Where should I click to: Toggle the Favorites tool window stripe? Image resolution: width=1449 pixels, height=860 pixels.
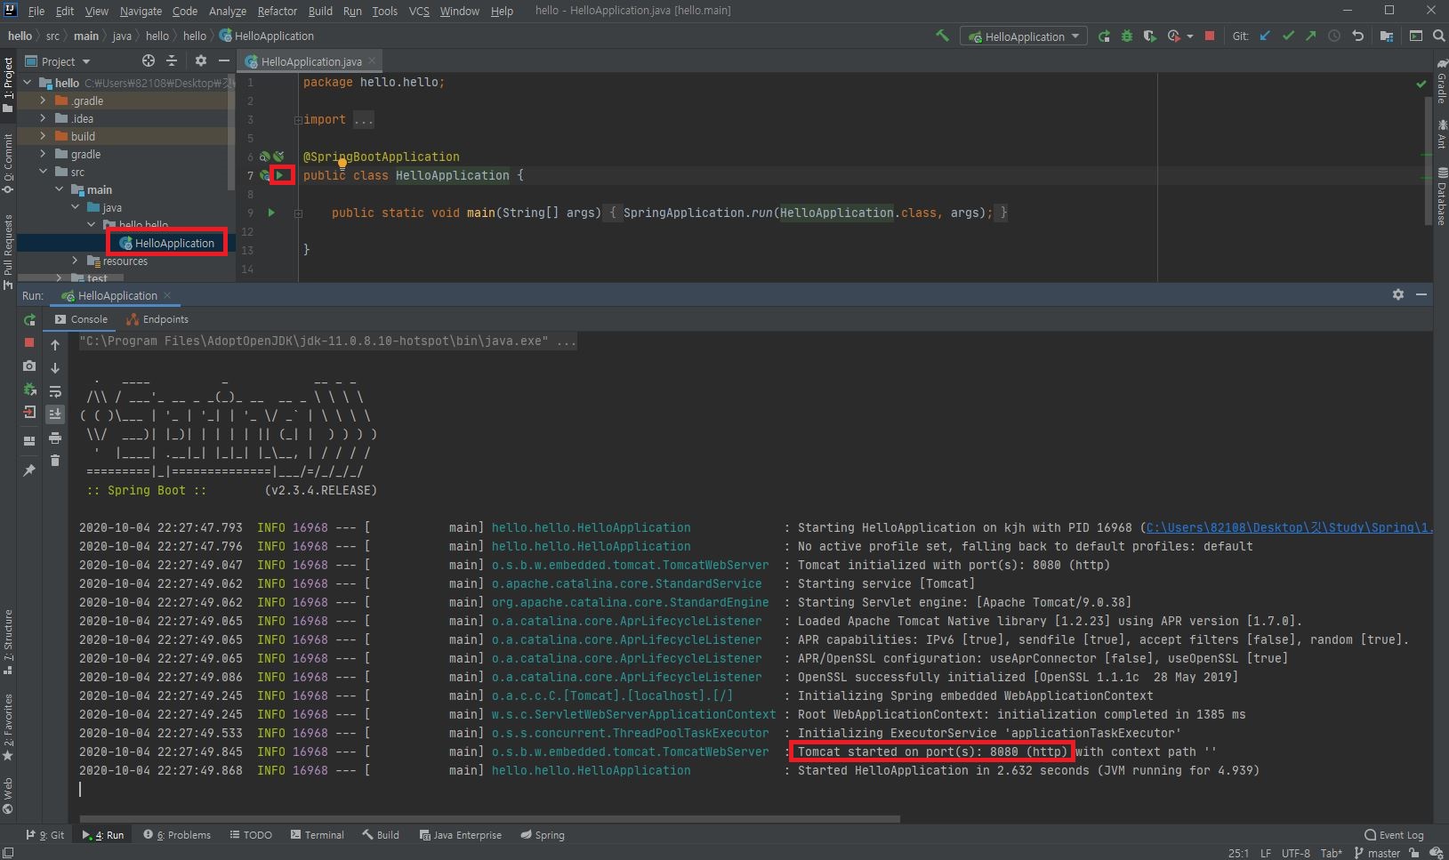click(x=8, y=727)
